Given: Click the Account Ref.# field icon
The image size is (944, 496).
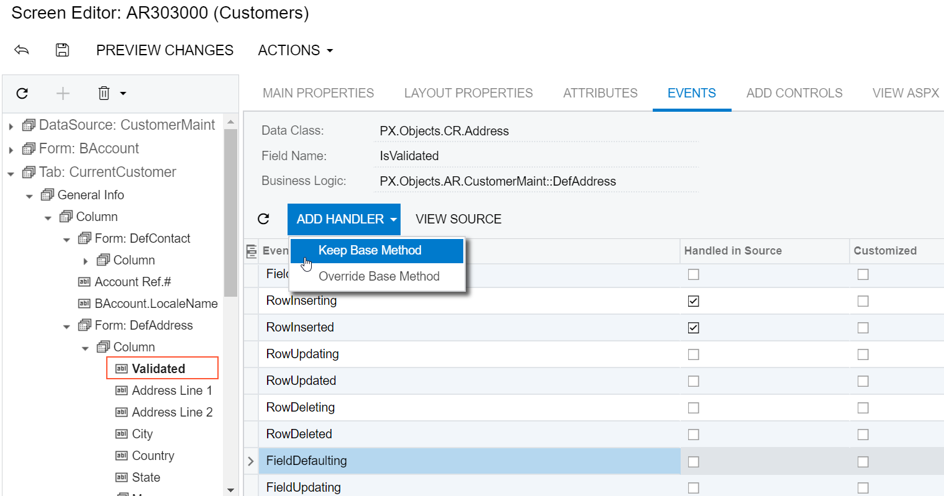Looking at the screenshot, I should point(84,282).
